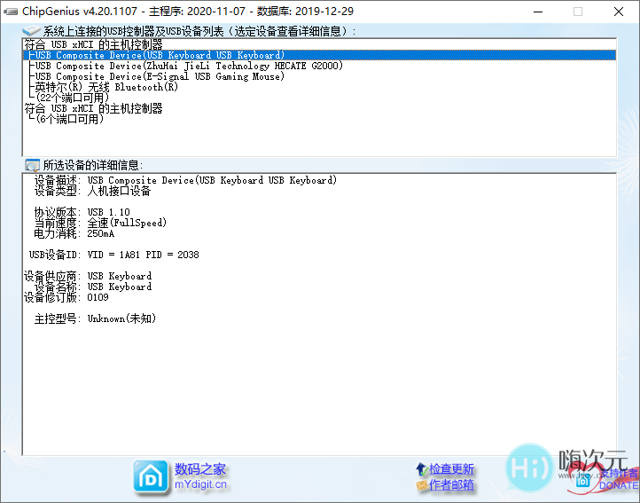Click the DONATE link
Image resolution: width=640 pixels, height=503 pixels.
619,485
